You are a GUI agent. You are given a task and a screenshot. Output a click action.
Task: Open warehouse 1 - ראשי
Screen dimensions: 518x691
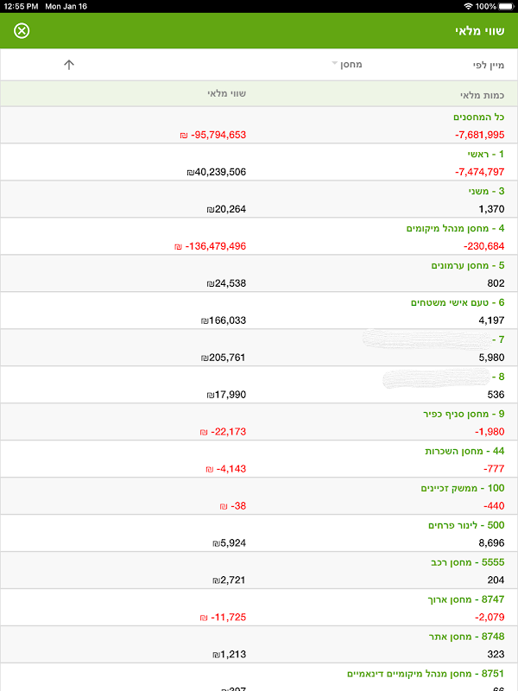point(259,162)
